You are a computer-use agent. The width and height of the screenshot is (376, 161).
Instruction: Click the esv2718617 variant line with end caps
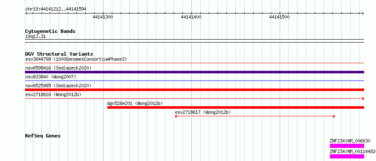pos(255,116)
